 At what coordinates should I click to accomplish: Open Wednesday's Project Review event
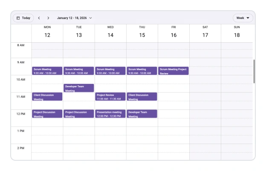(x=110, y=97)
